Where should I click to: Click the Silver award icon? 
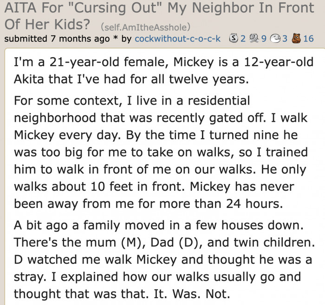[x=234, y=39]
